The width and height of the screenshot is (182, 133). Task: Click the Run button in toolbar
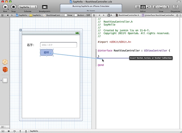tap(5, 7)
